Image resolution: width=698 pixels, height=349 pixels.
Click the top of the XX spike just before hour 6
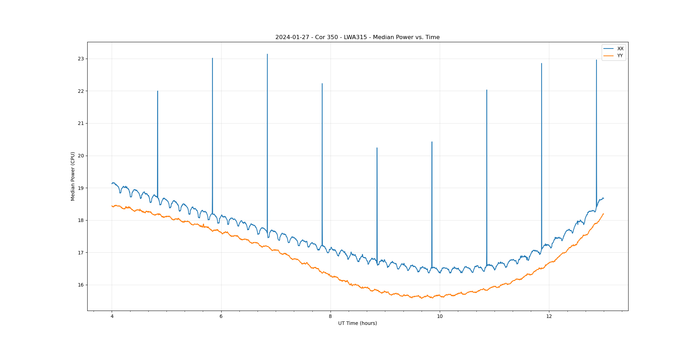pos(213,59)
